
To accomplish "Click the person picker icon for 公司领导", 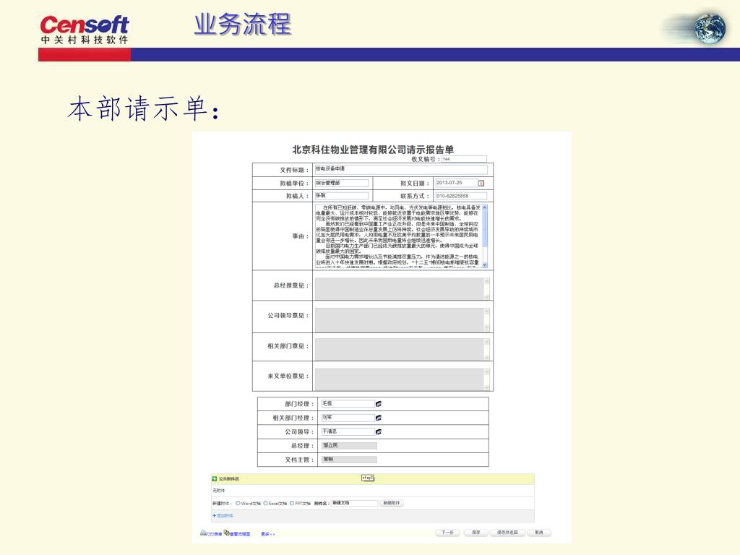I will coord(379,432).
